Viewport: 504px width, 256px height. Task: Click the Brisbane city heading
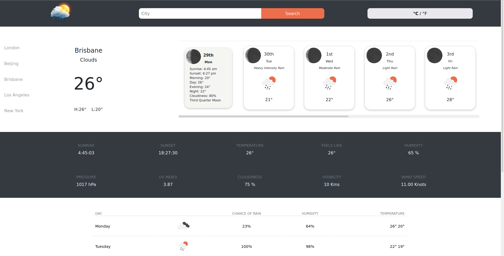88,50
